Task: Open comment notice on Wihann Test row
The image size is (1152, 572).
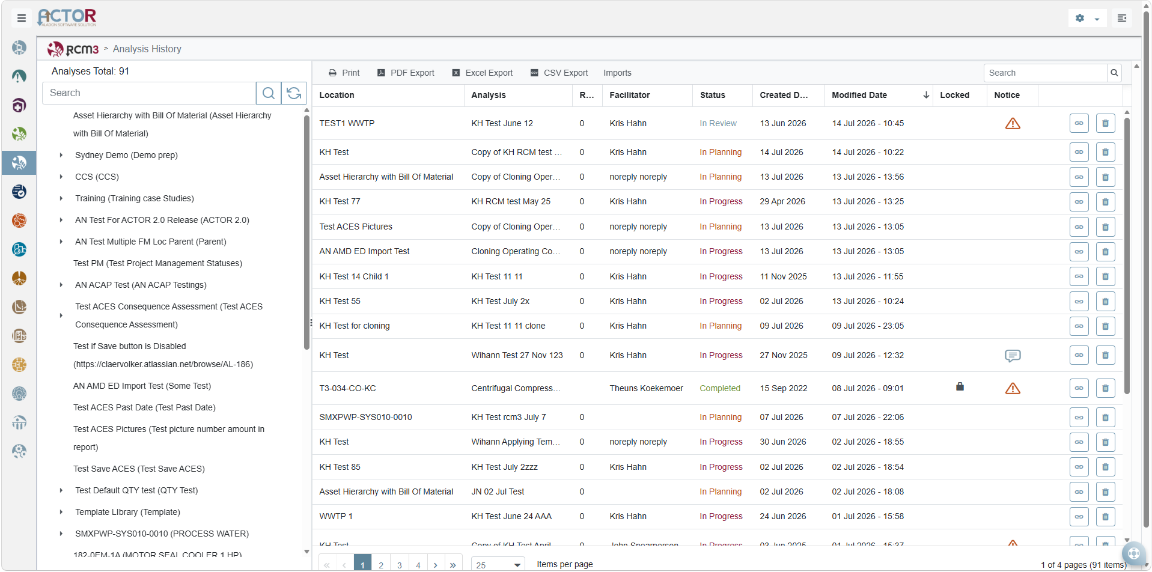Action: click(x=1013, y=356)
